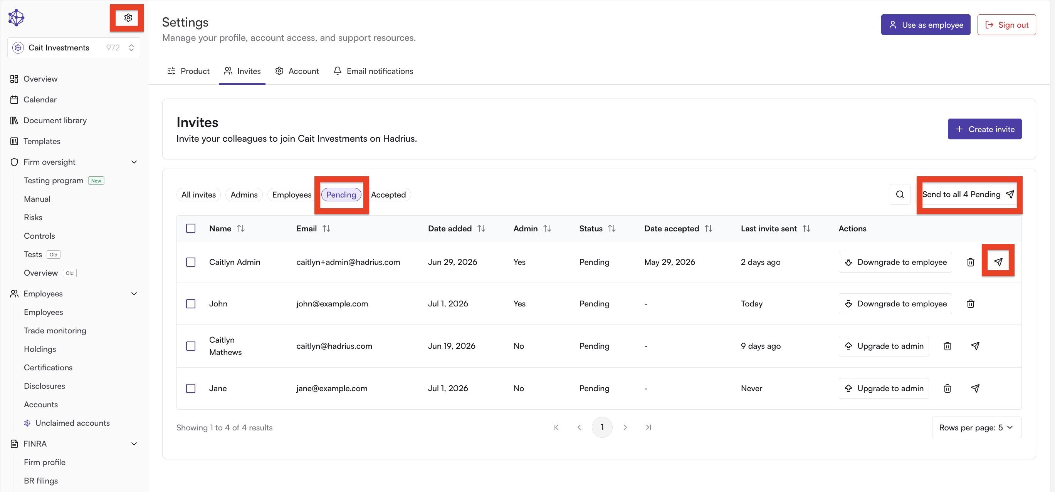Go to the last page of results
The height and width of the screenshot is (492, 1055).
[648, 427]
